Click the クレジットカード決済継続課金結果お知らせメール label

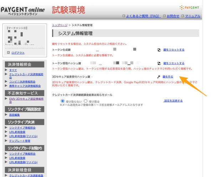click(82, 95)
